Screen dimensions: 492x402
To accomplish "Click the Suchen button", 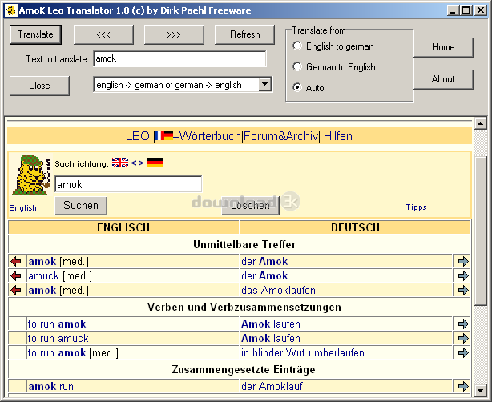I will click(x=81, y=206).
